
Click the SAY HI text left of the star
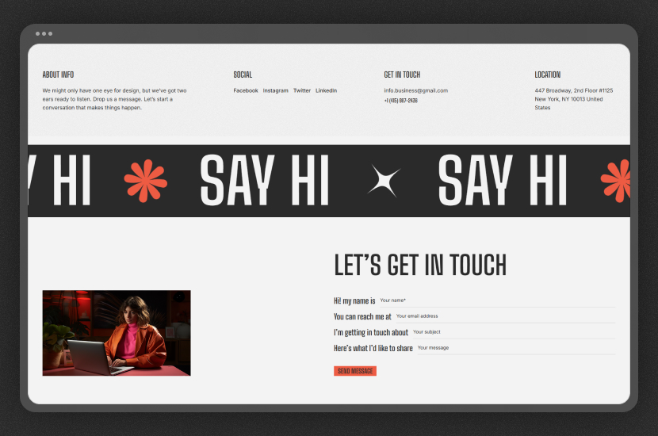(264, 181)
